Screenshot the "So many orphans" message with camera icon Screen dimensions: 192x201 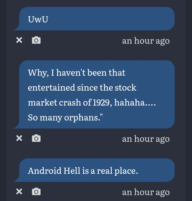pyautogui.click(x=36, y=138)
